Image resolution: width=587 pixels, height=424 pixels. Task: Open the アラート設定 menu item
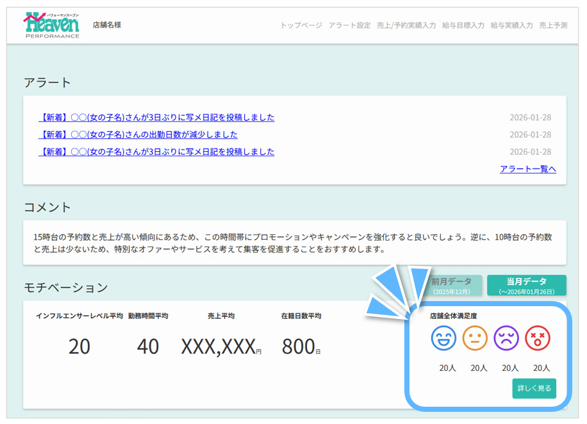click(349, 26)
